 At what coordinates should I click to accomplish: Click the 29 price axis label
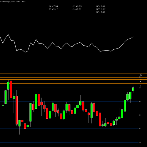(140, 142)
